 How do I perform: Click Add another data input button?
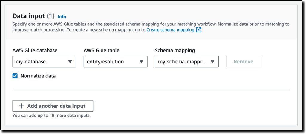pos(53,106)
